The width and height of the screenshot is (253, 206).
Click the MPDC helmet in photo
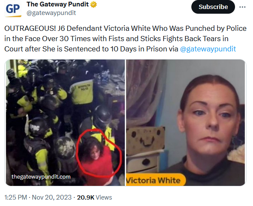(37, 128)
